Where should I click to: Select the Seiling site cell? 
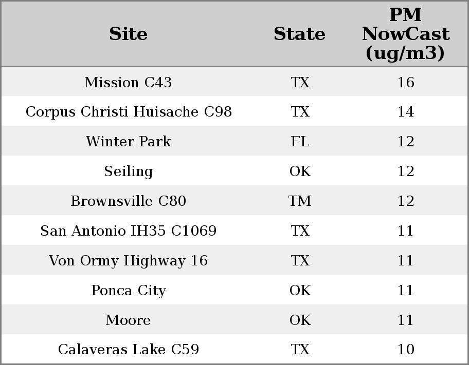(128, 171)
